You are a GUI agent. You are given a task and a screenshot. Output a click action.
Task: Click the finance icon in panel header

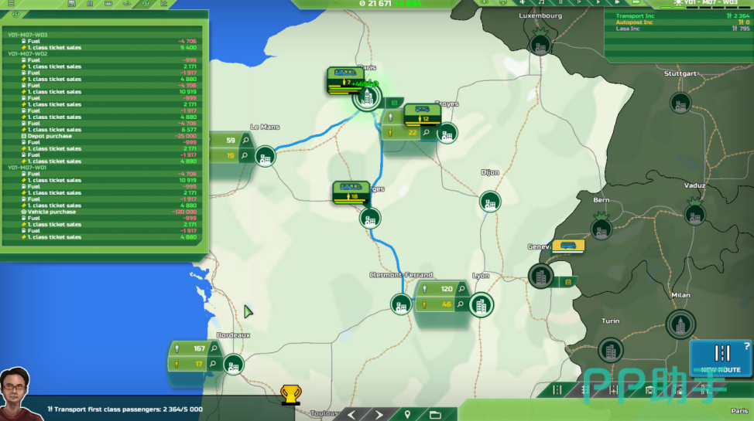pos(15,15)
